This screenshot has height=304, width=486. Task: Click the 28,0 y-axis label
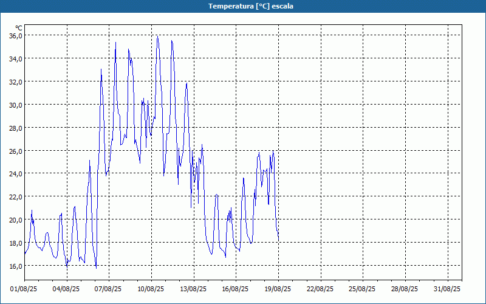16,128
